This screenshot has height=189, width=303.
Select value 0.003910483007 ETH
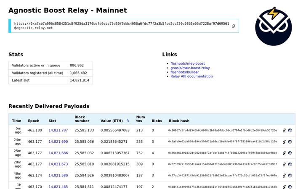pyautogui.click(x=115, y=176)
